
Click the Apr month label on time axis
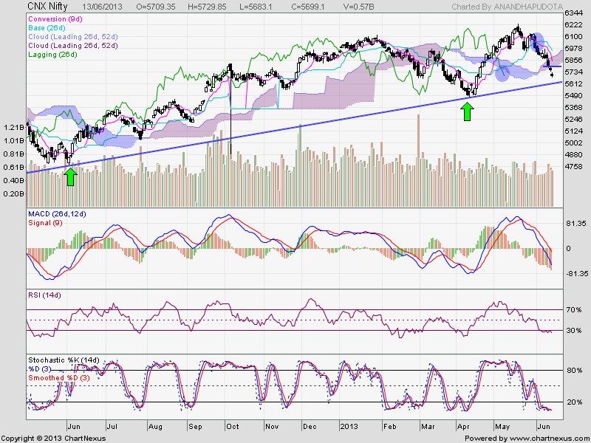[x=463, y=427]
